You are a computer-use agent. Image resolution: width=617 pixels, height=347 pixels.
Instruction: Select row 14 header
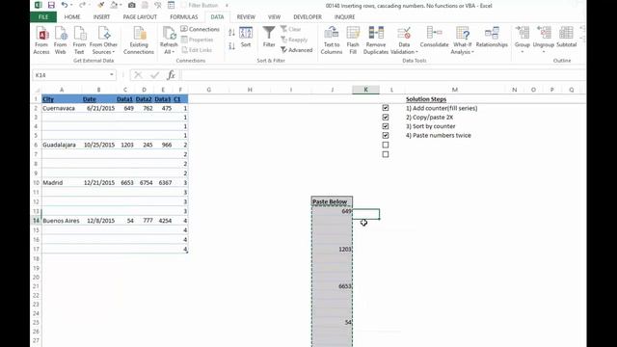pyautogui.click(x=37, y=221)
